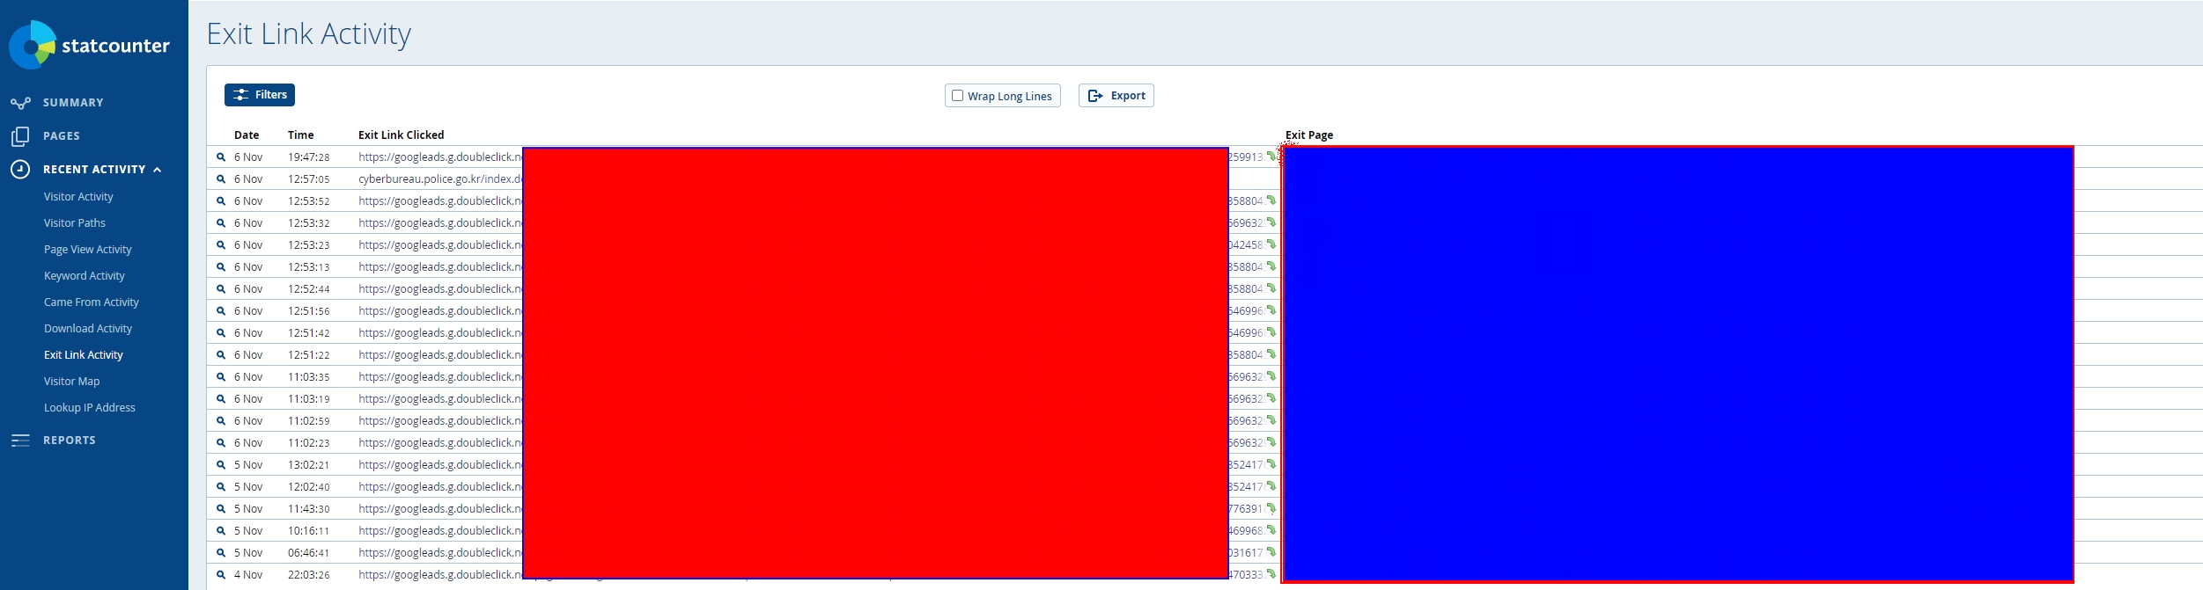Screen dimensions: 2203x590
Task: Click the Export button
Action: click(1116, 96)
